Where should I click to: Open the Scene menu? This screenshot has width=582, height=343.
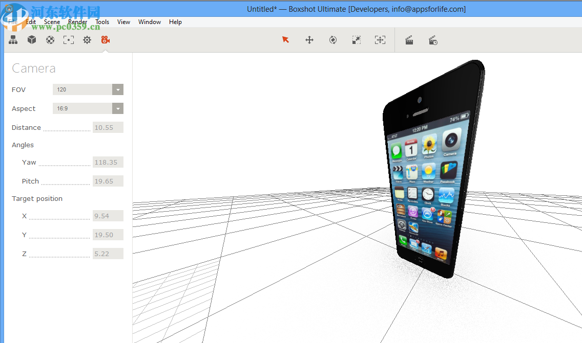click(52, 22)
